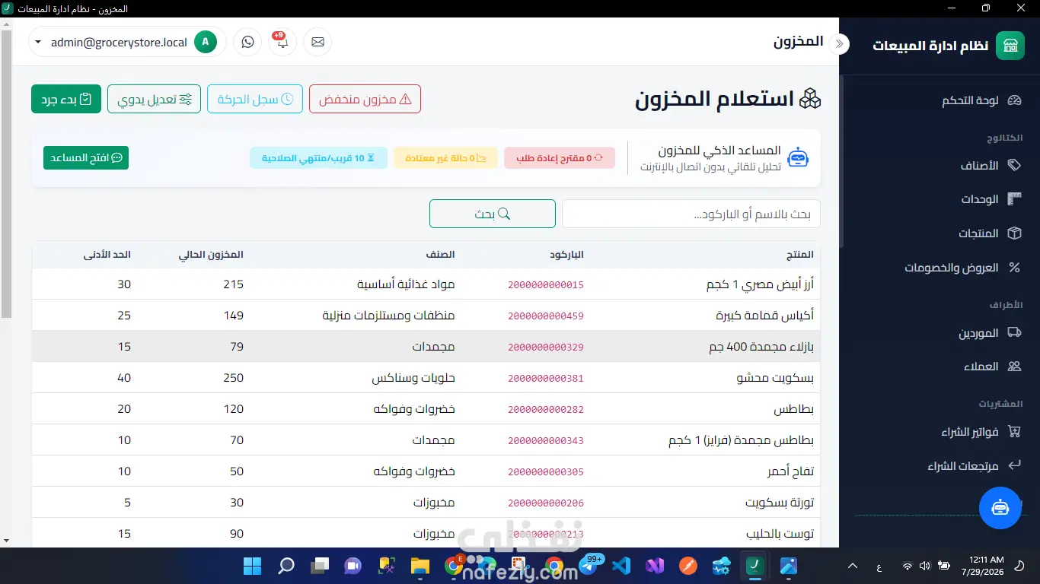Click category cell حلويات وسناكس
This screenshot has height=584, width=1040.
click(x=413, y=378)
